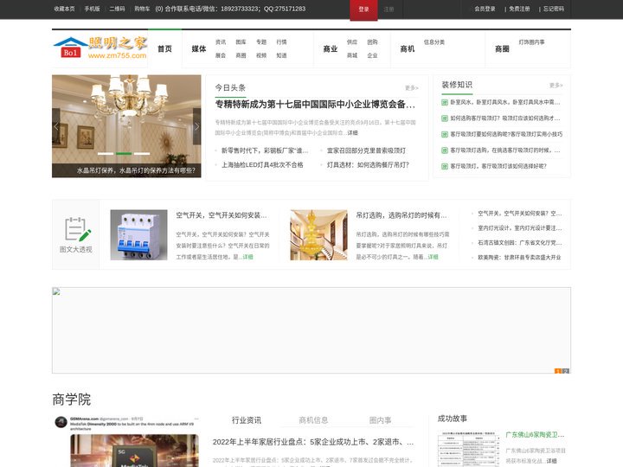Open 二维码 QR code link

(x=117, y=9)
